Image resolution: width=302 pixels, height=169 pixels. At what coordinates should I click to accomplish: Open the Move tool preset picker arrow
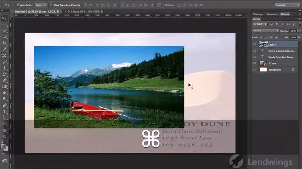pyautogui.click(x=12, y=5)
